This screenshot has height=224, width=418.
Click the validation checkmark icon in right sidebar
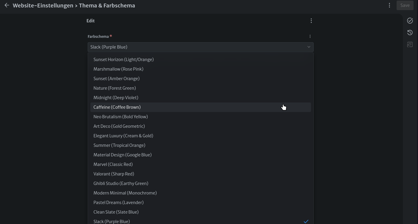[410, 20]
